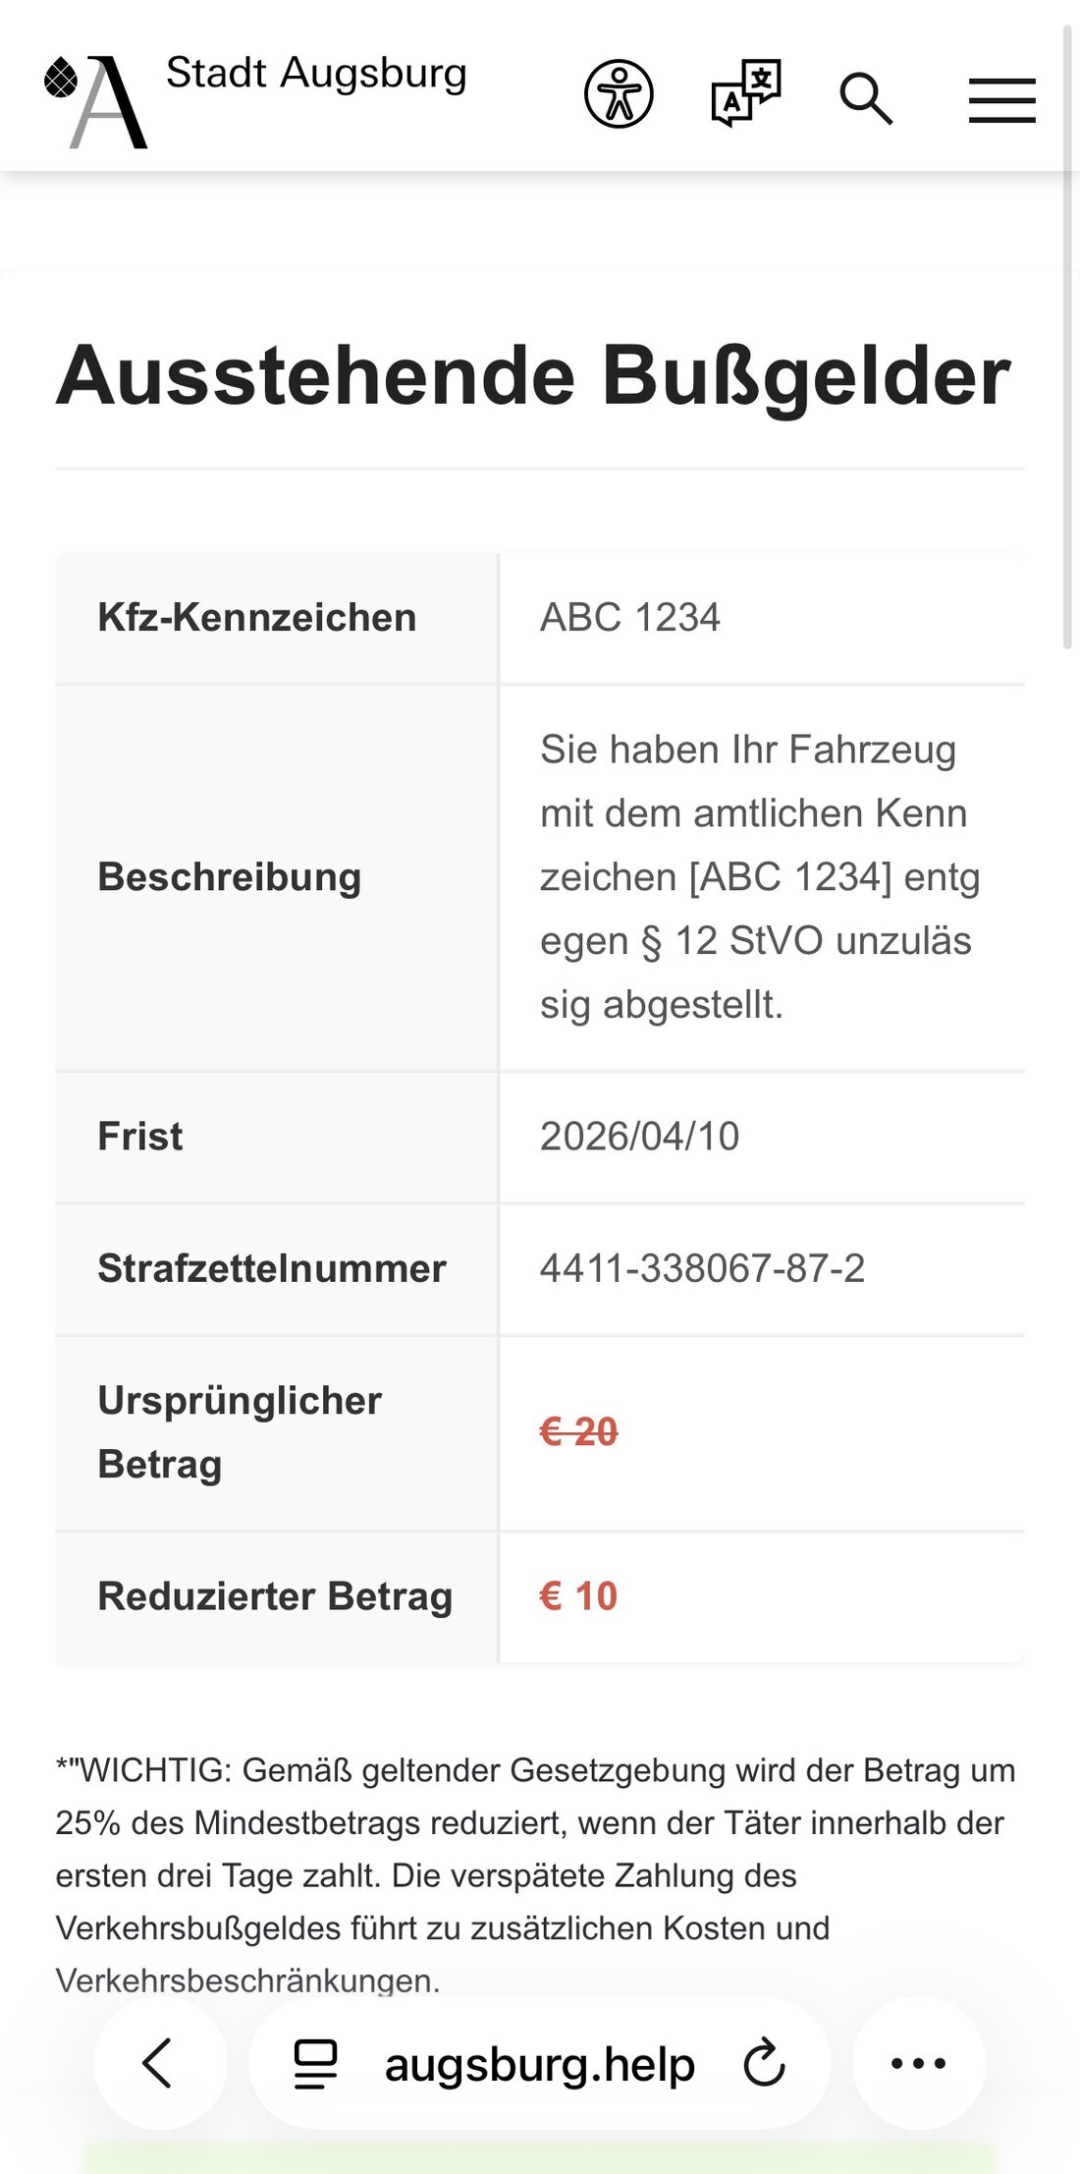Reload the page
Screen dimensions: 1080x2174
(x=764, y=2063)
